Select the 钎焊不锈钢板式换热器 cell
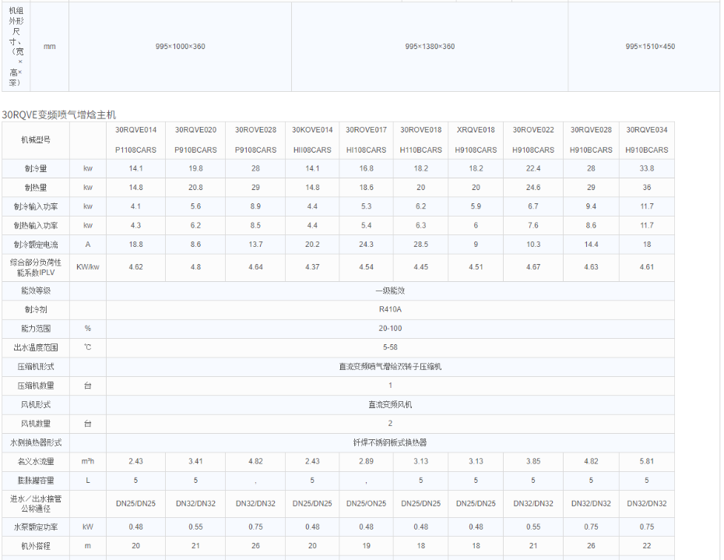724x560 pixels. [x=391, y=442]
